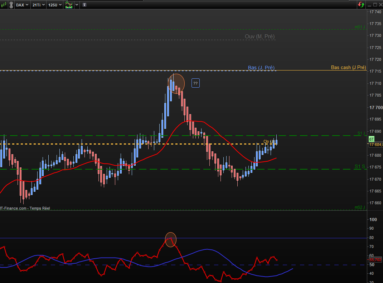This screenshot has width=383, height=283.
Task: Click the 'S1 S' support line label
Action: point(360,166)
